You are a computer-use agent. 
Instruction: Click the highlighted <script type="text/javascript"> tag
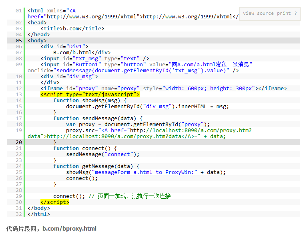(90, 94)
